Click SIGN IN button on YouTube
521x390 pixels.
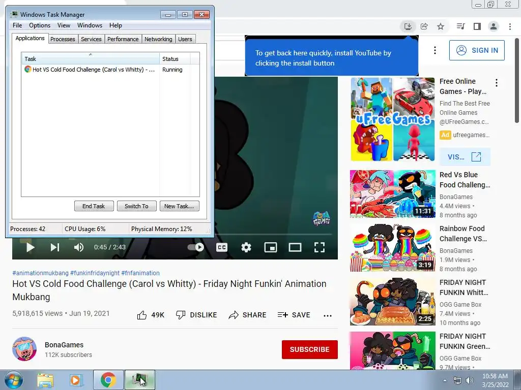[x=477, y=50]
